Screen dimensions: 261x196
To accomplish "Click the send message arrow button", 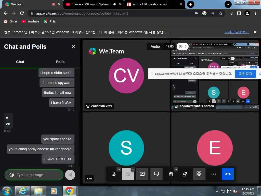I will click(70, 175).
